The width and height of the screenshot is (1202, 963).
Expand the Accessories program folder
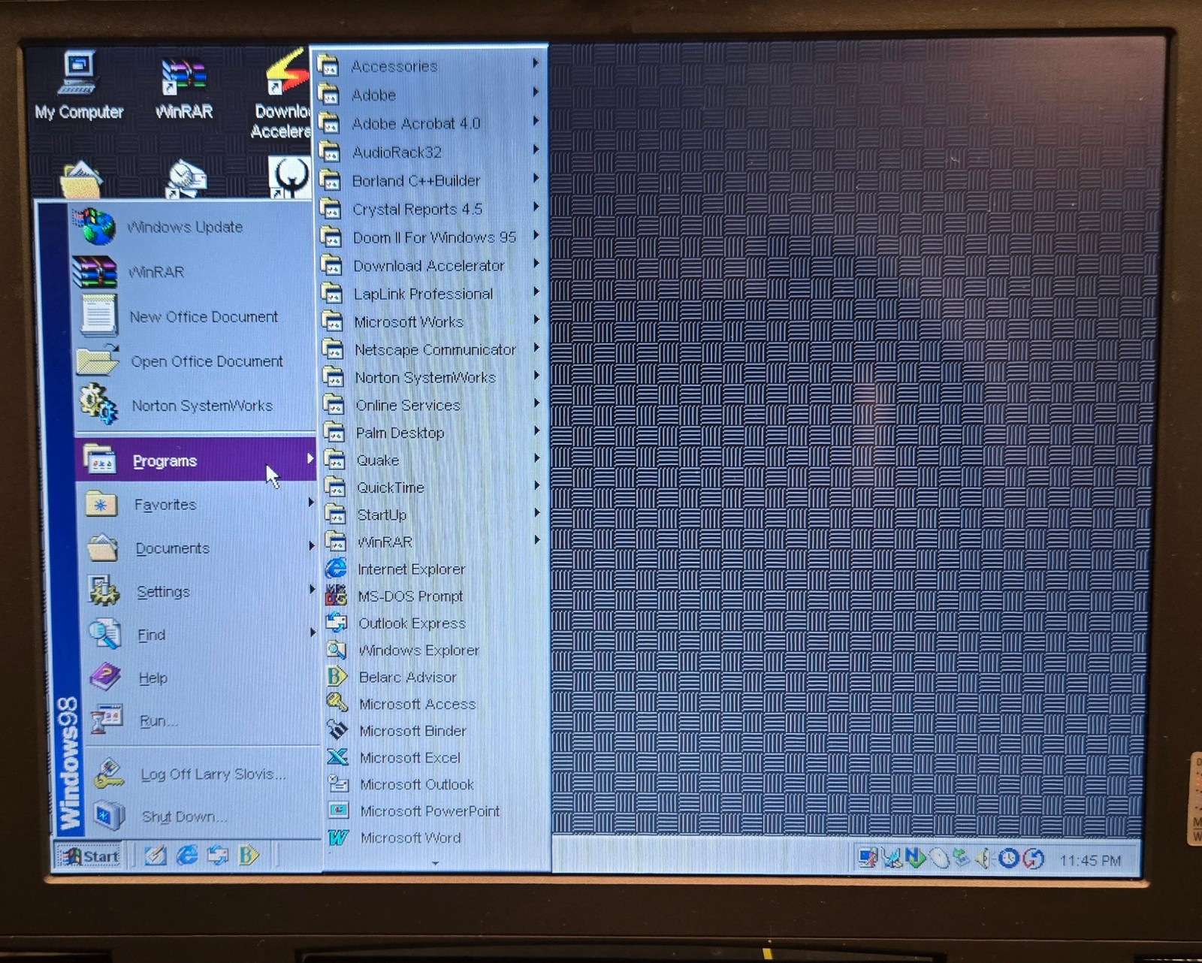point(428,66)
